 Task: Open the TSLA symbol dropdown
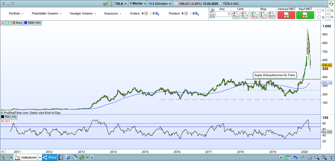click(x=123, y=4)
